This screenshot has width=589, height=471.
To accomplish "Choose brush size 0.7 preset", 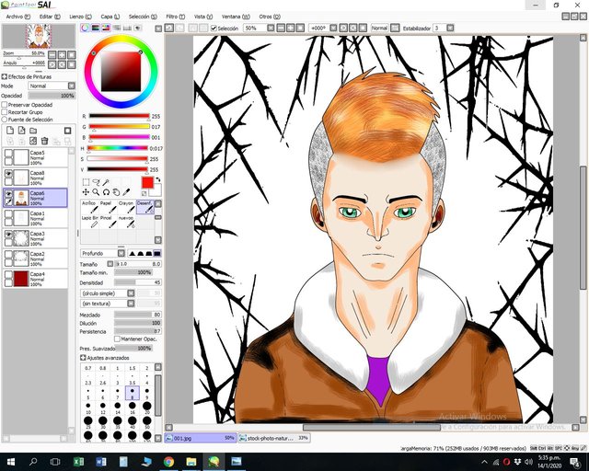I will point(88,368).
